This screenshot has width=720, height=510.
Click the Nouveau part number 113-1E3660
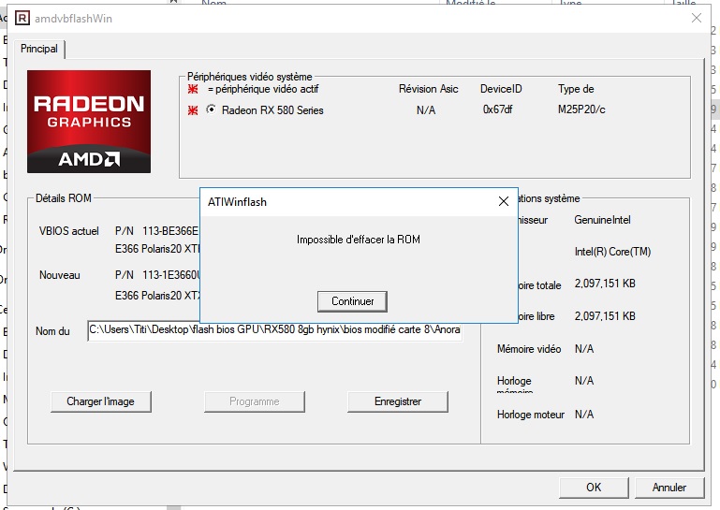(x=170, y=275)
